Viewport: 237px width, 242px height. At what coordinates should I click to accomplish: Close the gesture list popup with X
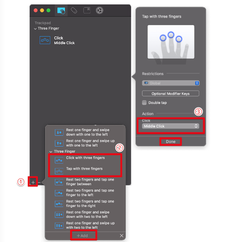(x=121, y=236)
